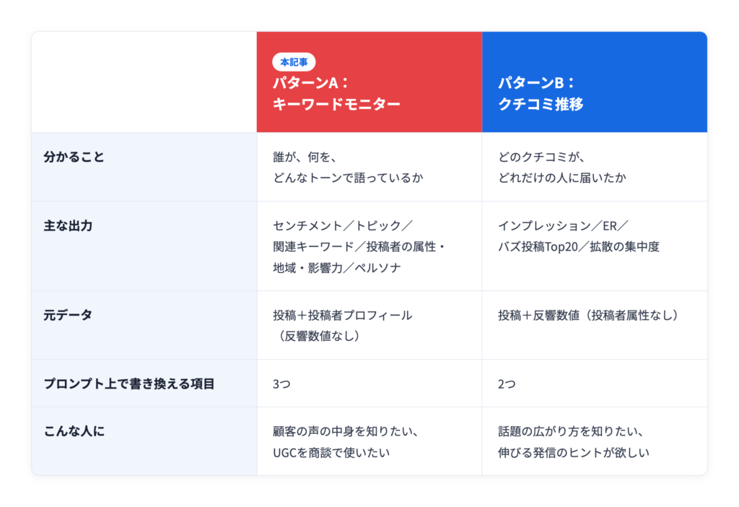Click the プロンプト上で書き換える項目 row label

(x=129, y=383)
